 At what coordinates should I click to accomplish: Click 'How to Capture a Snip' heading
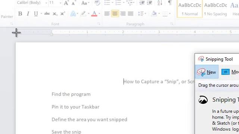159,82
